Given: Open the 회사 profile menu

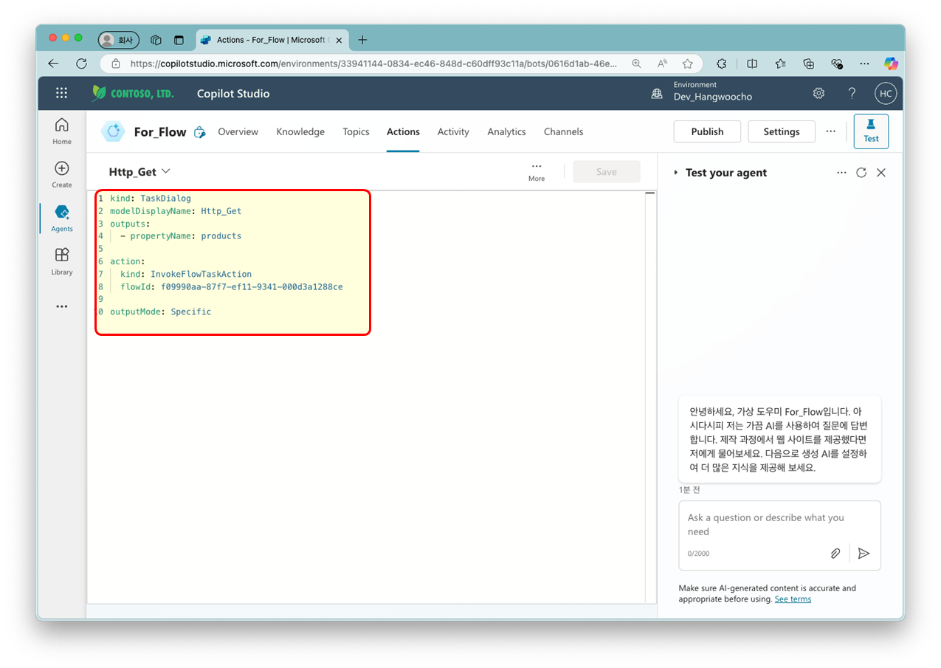Looking at the screenshot, I should coord(119,40).
